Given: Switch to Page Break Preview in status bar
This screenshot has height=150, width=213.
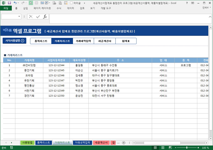Looking at the screenshot, I should pos(169,148).
